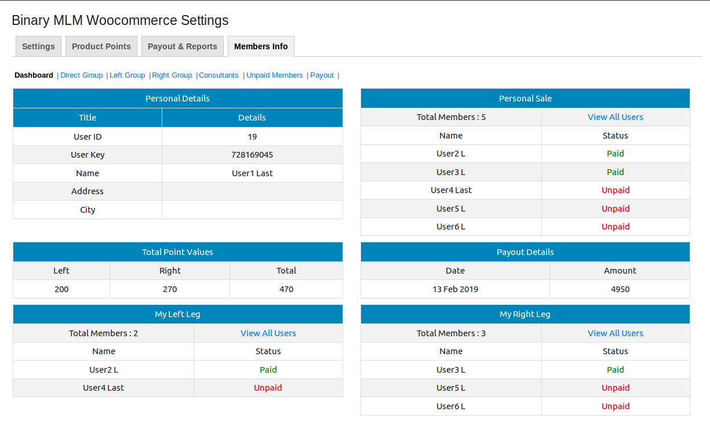Viewport: 710px width, 433px height.
Task: Click User4 Last in Personal Sale table
Action: (x=451, y=190)
